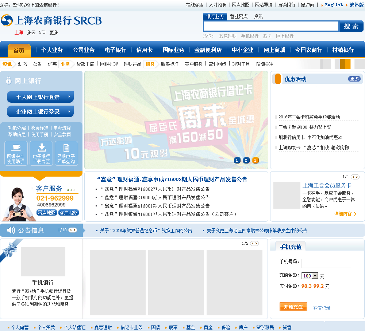Click weather 更多 link
Screen dimensions: 365x331
54,32
